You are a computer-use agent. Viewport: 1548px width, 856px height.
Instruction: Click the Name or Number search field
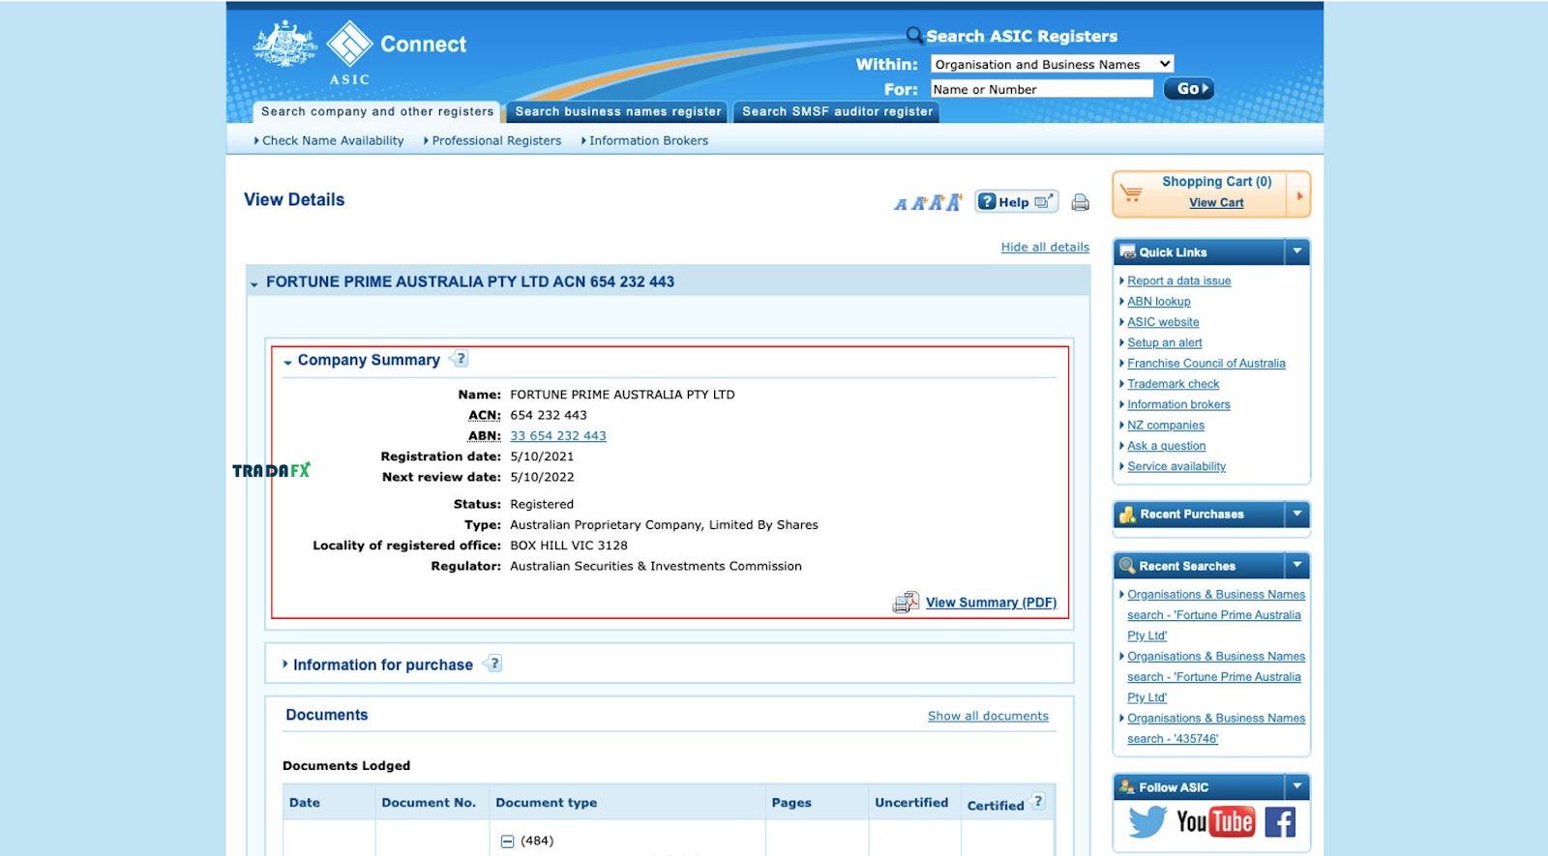[1041, 89]
